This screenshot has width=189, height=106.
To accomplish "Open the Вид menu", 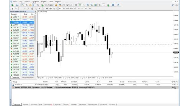I will click(21, 2).
